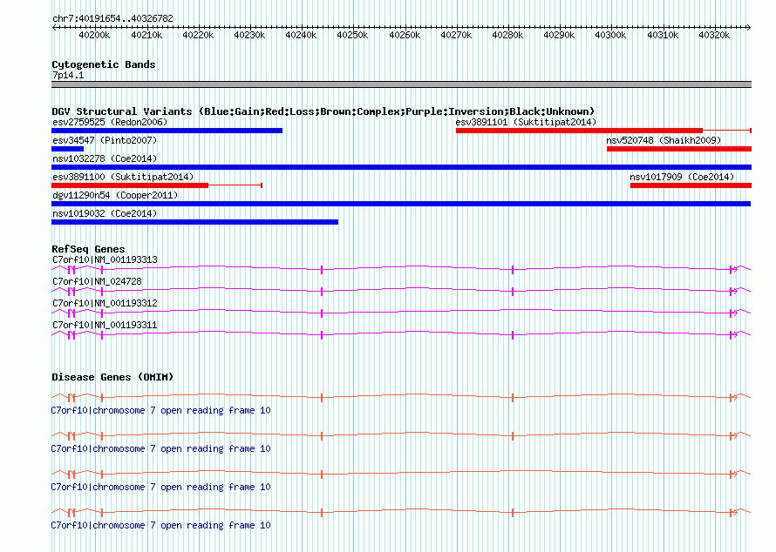
Task: Select transcript C7orf10|NM_001193311 label
Action: tap(105, 325)
